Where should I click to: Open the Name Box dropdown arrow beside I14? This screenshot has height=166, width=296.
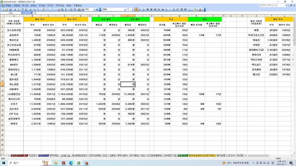[22, 13]
